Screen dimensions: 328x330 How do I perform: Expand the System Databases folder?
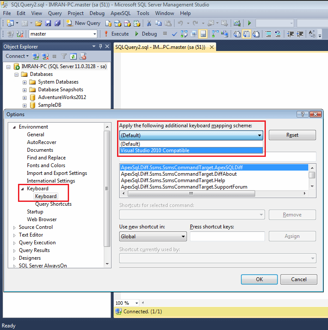24,82
